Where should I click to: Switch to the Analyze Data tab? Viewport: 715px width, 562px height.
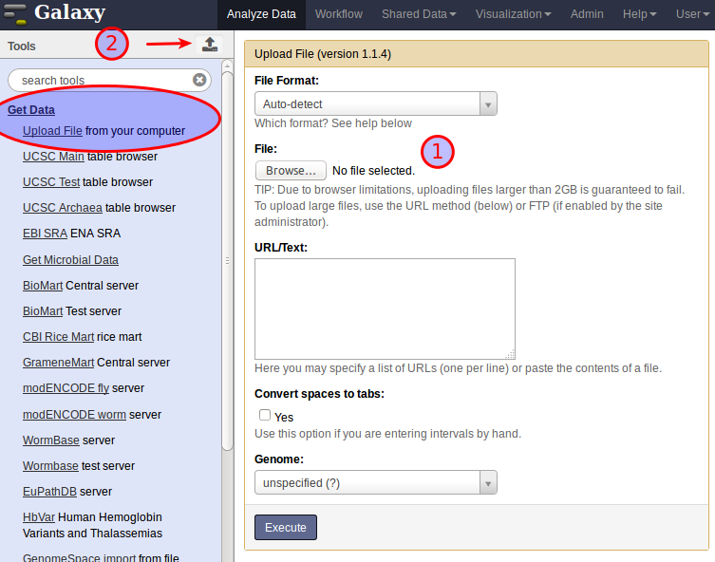coord(261,14)
